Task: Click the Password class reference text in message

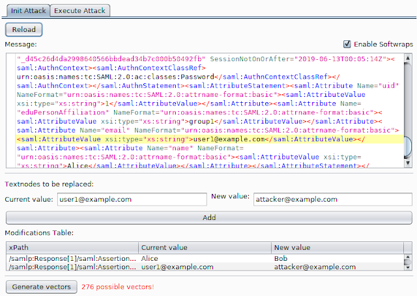Action: [115, 77]
